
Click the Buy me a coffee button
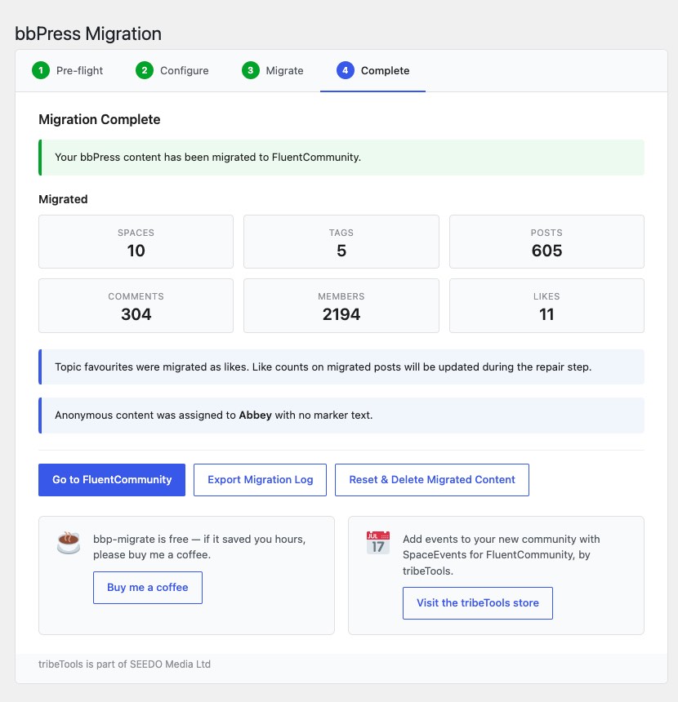tap(147, 588)
